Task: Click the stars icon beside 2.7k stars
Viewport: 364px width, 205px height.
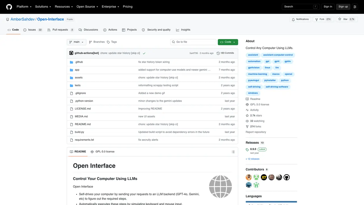Action: coord(247,116)
